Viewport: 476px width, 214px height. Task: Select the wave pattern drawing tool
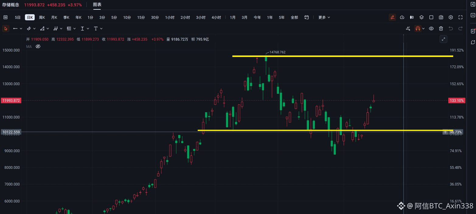(x=56, y=28)
